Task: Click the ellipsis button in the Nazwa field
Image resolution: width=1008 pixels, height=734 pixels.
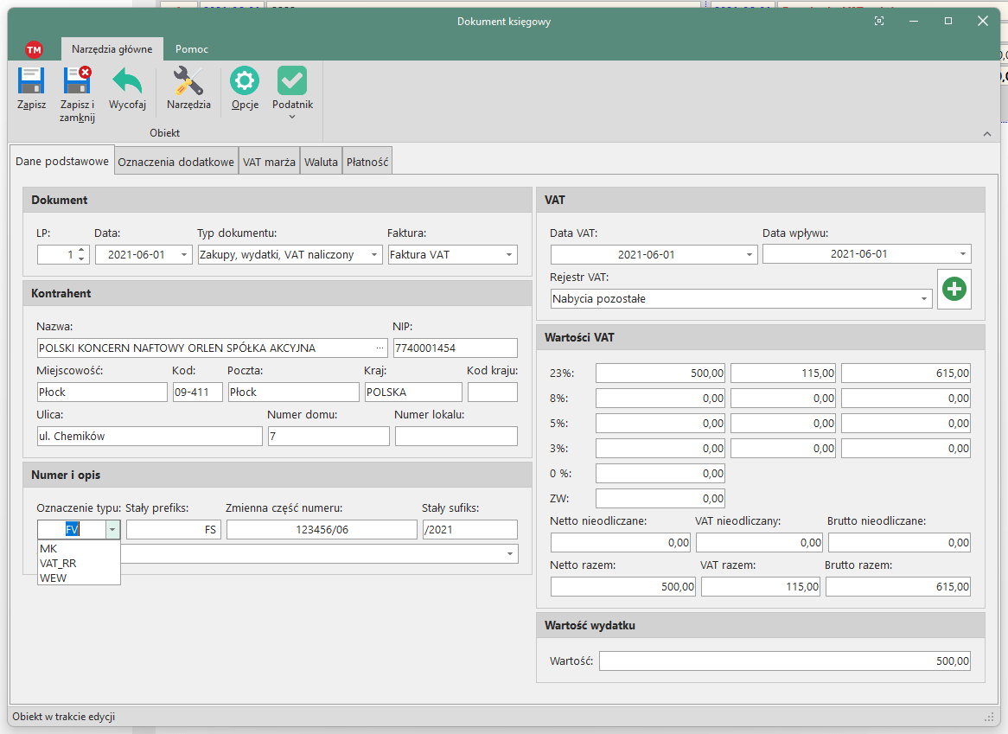Action: click(379, 348)
